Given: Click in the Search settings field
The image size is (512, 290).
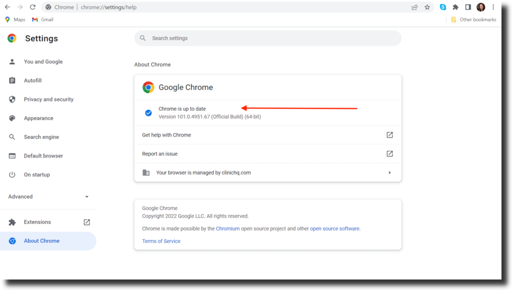Looking at the screenshot, I should tap(268, 39).
